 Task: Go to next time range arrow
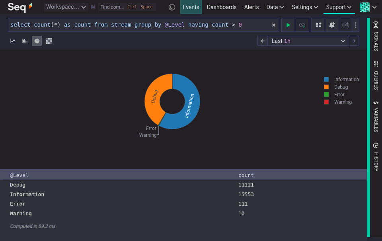tap(354, 41)
